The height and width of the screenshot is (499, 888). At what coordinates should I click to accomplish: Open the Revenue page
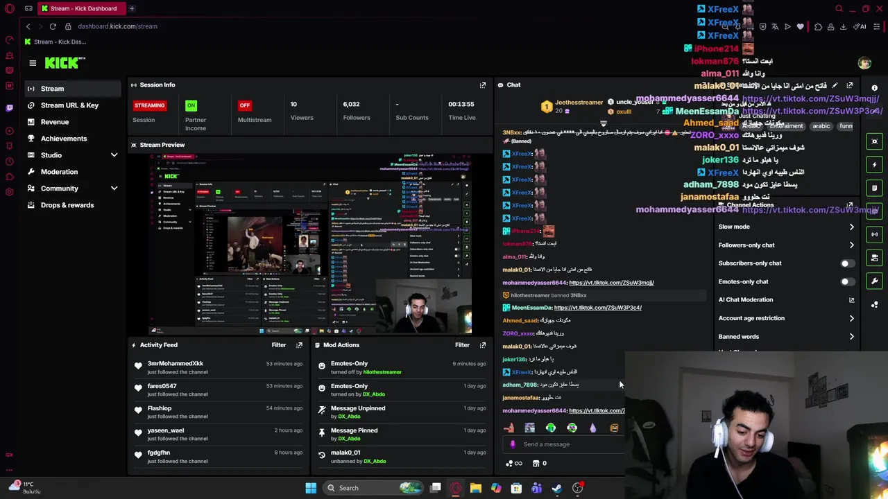[71, 122]
